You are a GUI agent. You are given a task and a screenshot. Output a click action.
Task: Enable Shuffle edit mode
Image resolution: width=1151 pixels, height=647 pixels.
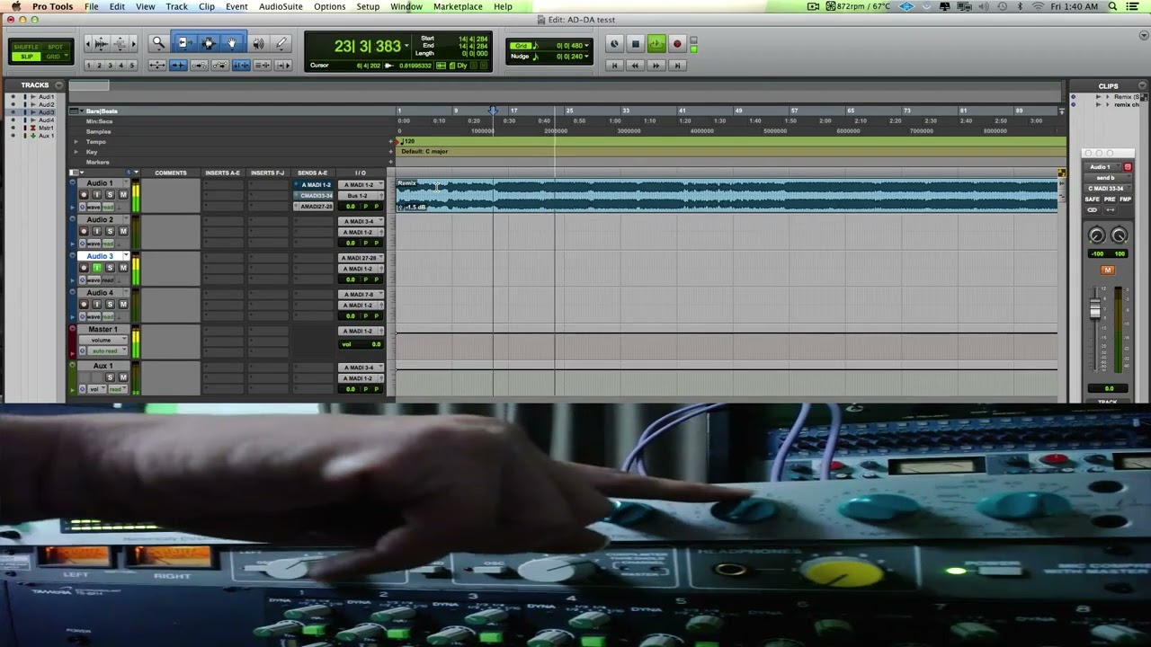27,47
